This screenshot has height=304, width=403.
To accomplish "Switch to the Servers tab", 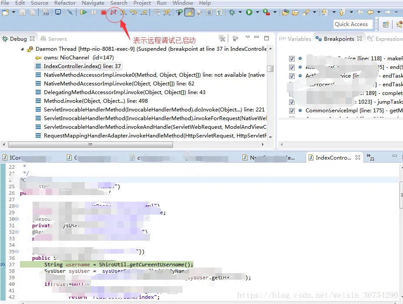I will [x=54, y=39].
